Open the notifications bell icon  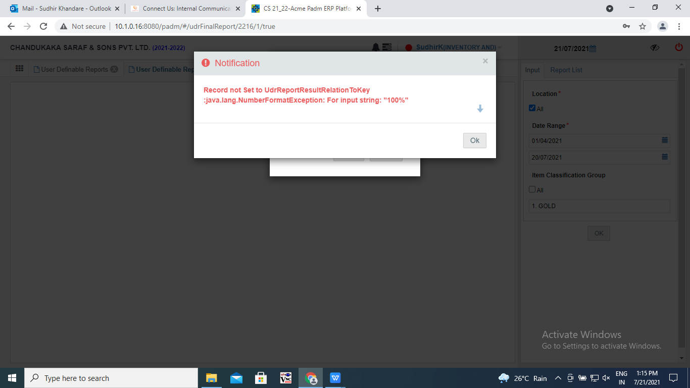point(376,47)
